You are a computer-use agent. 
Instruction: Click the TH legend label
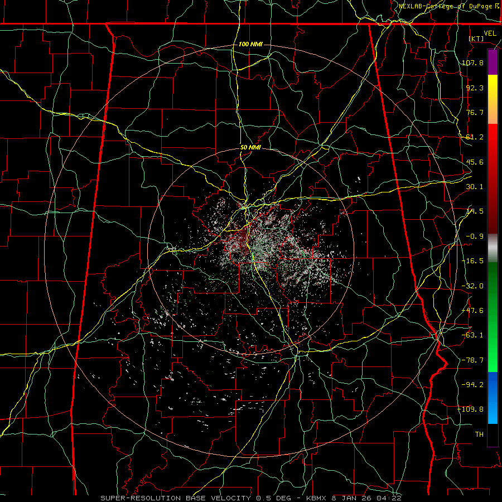click(x=479, y=435)
